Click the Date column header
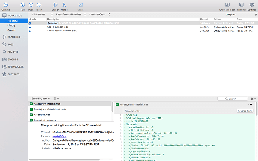This screenshot has width=258, height=161. click(247, 19)
